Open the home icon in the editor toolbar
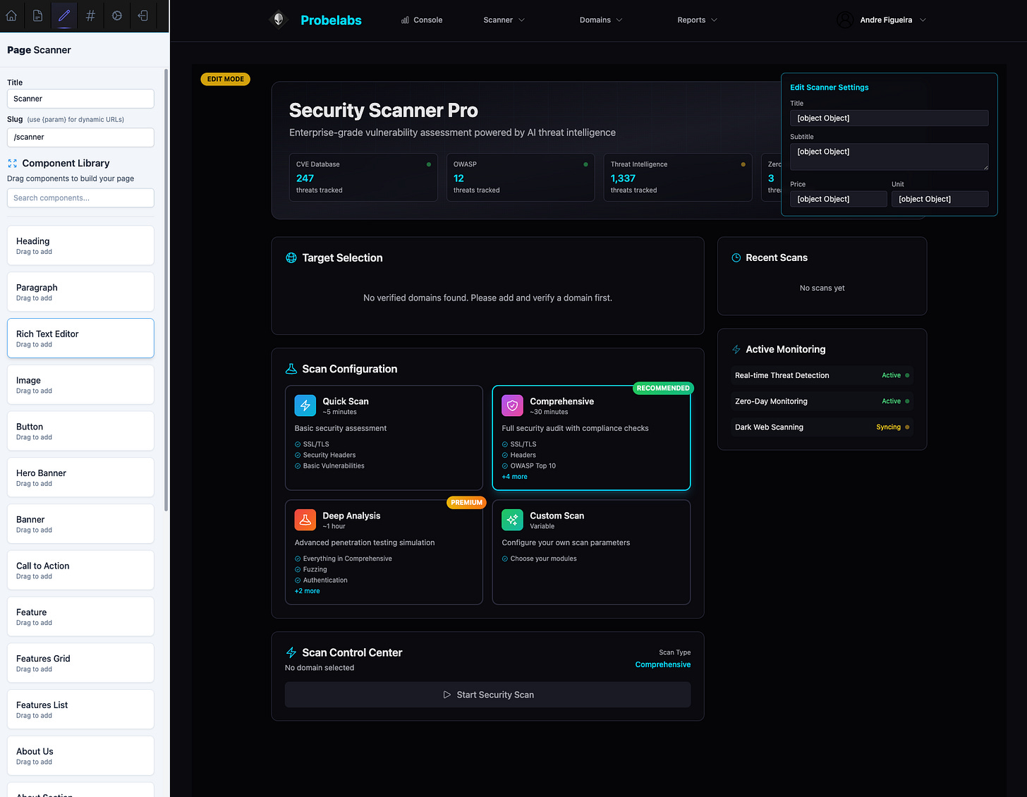 pos(11,16)
